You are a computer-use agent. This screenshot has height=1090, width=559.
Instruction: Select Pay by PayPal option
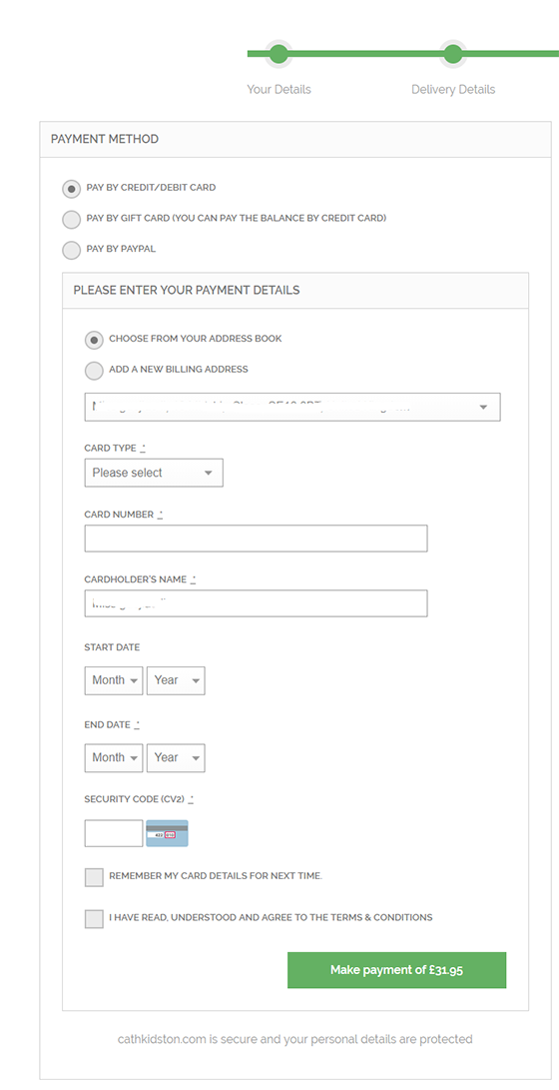tap(72, 250)
